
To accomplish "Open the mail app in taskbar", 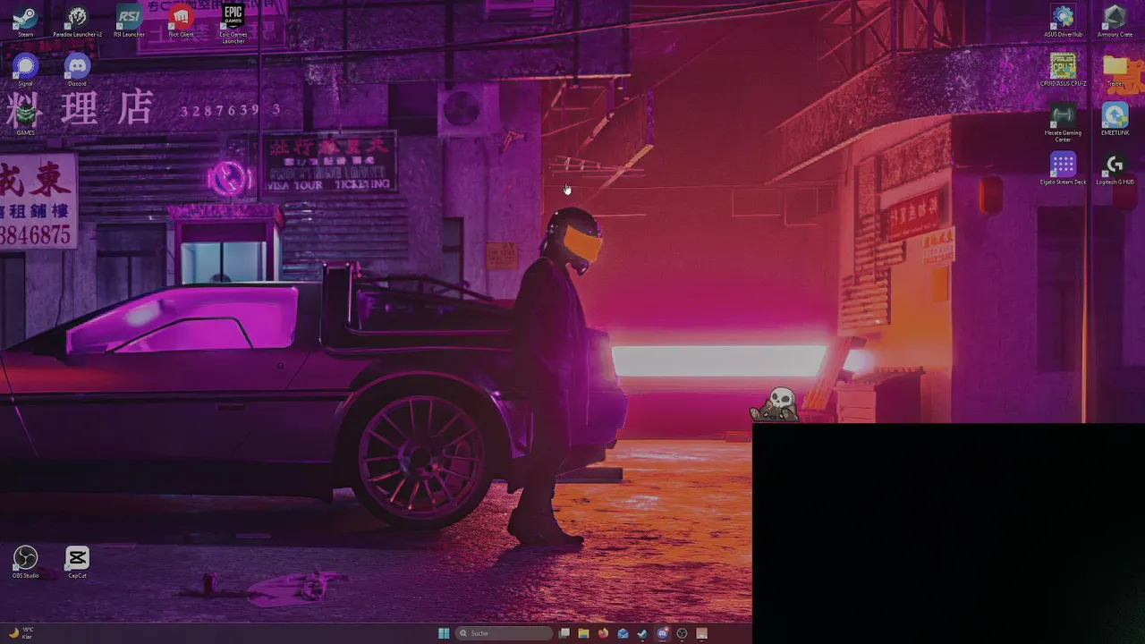I will click(623, 633).
